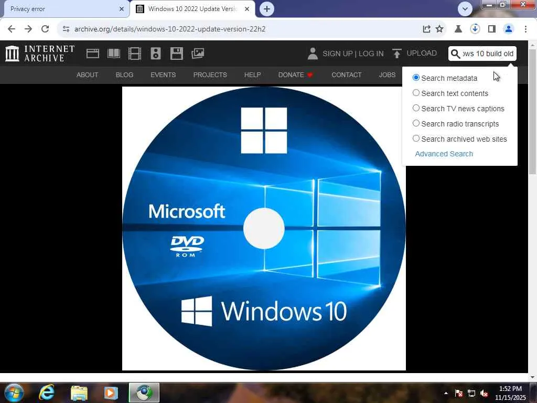Open the Chrome Labs flask icon

click(x=458, y=29)
